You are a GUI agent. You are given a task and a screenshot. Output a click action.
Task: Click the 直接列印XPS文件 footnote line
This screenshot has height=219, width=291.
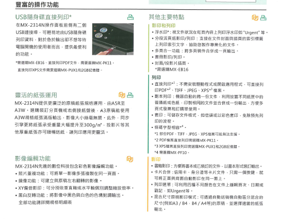[60, 70]
